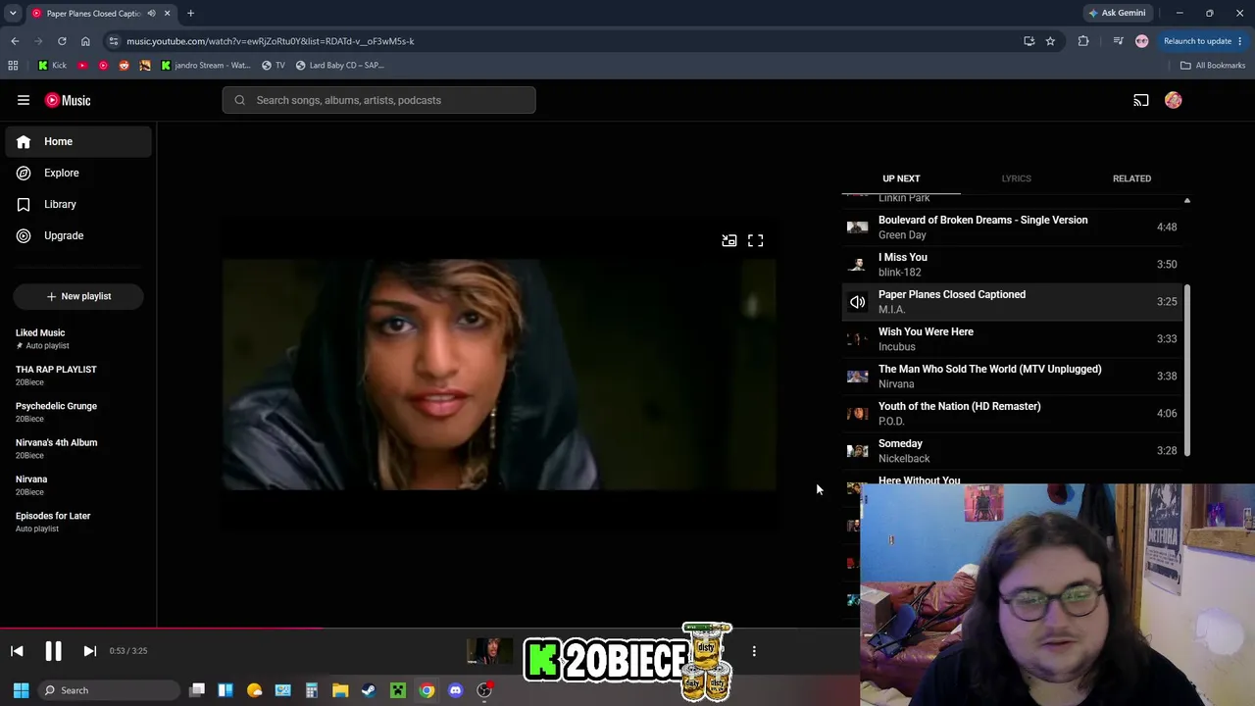Click the Cast to TV icon

coord(1141,100)
